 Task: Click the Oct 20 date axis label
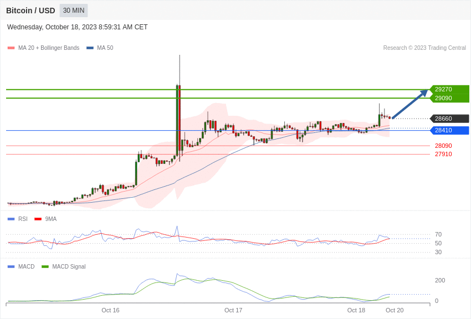(x=395, y=310)
